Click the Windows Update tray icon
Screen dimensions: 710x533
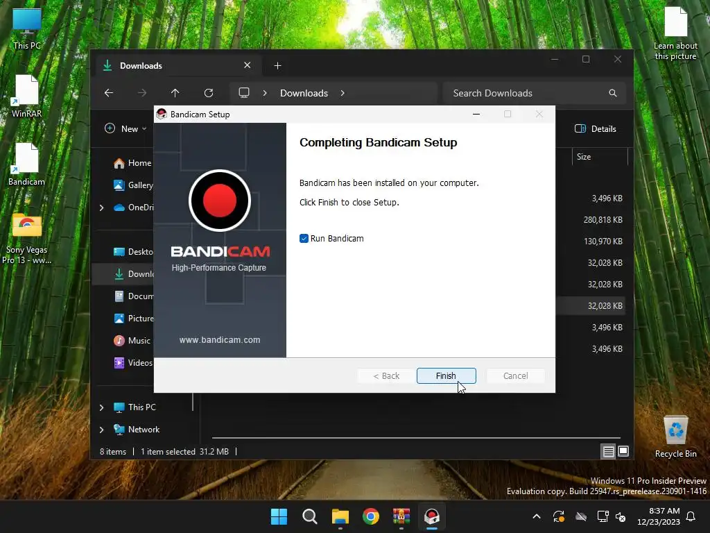tap(559, 516)
